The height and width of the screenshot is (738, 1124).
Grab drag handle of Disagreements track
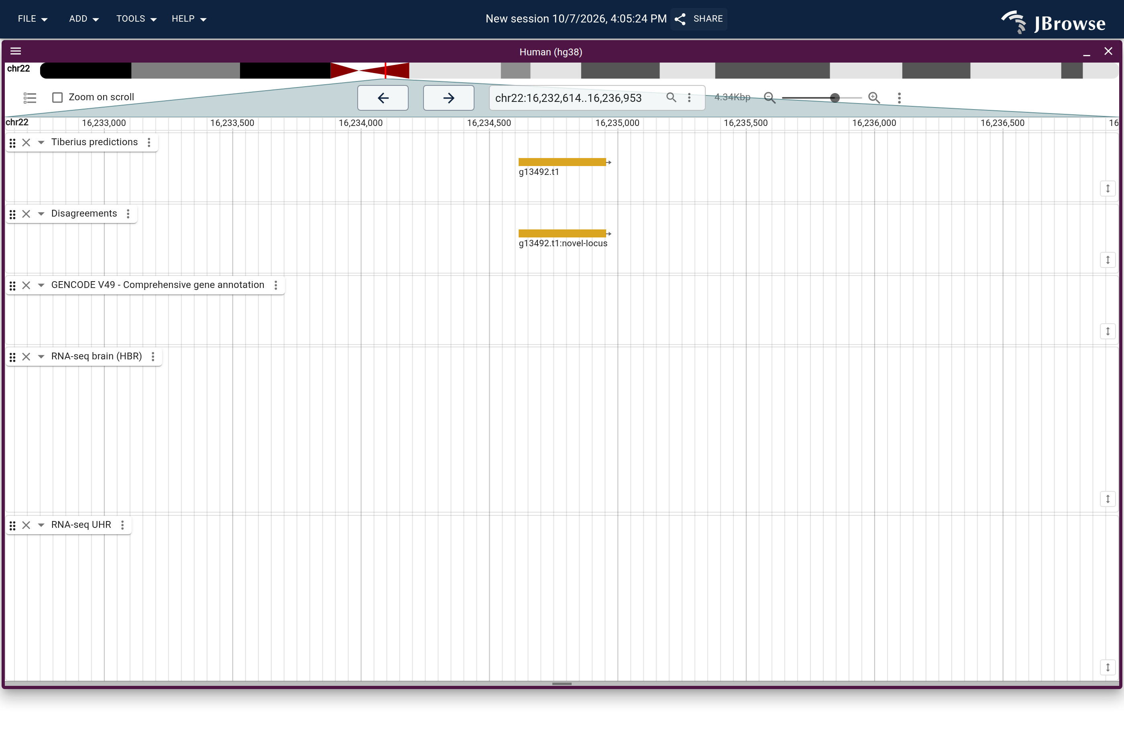(13, 214)
